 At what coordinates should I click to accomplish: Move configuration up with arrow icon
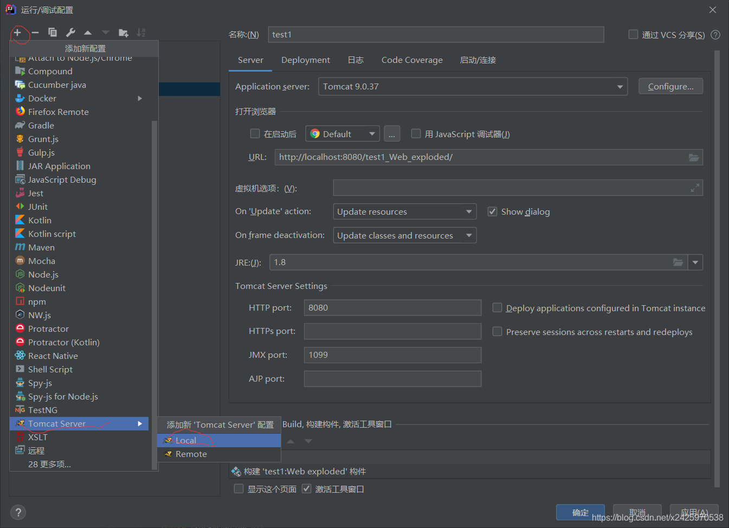tap(88, 33)
